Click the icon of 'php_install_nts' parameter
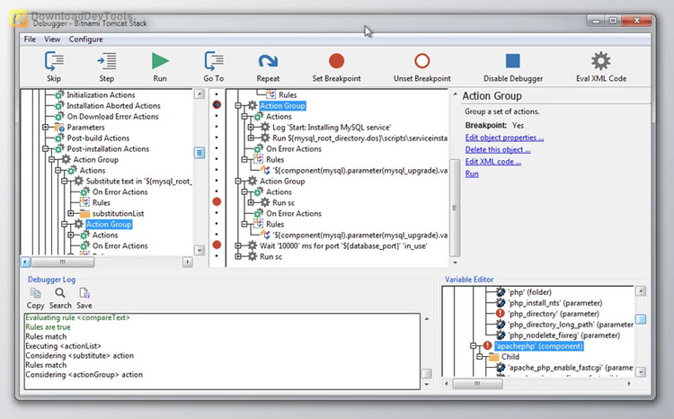Viewport: 674px width, 419px height. tap(501, 303)
